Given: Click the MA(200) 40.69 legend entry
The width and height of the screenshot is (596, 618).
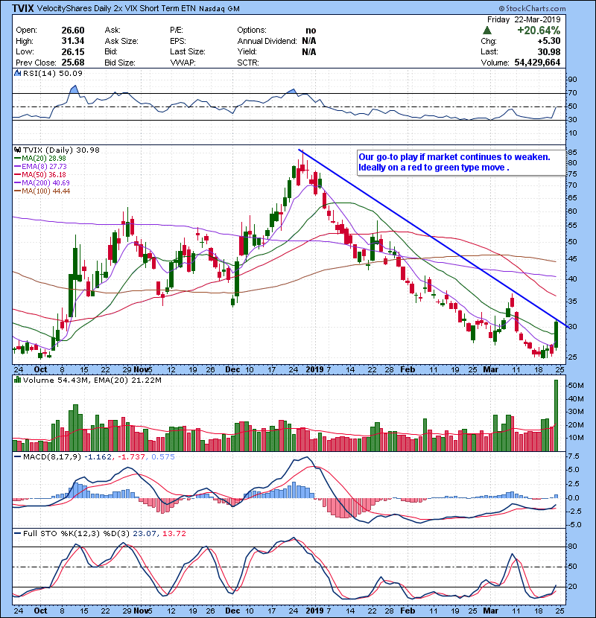Looking at the screenshot, I should (x=42, y=183).
